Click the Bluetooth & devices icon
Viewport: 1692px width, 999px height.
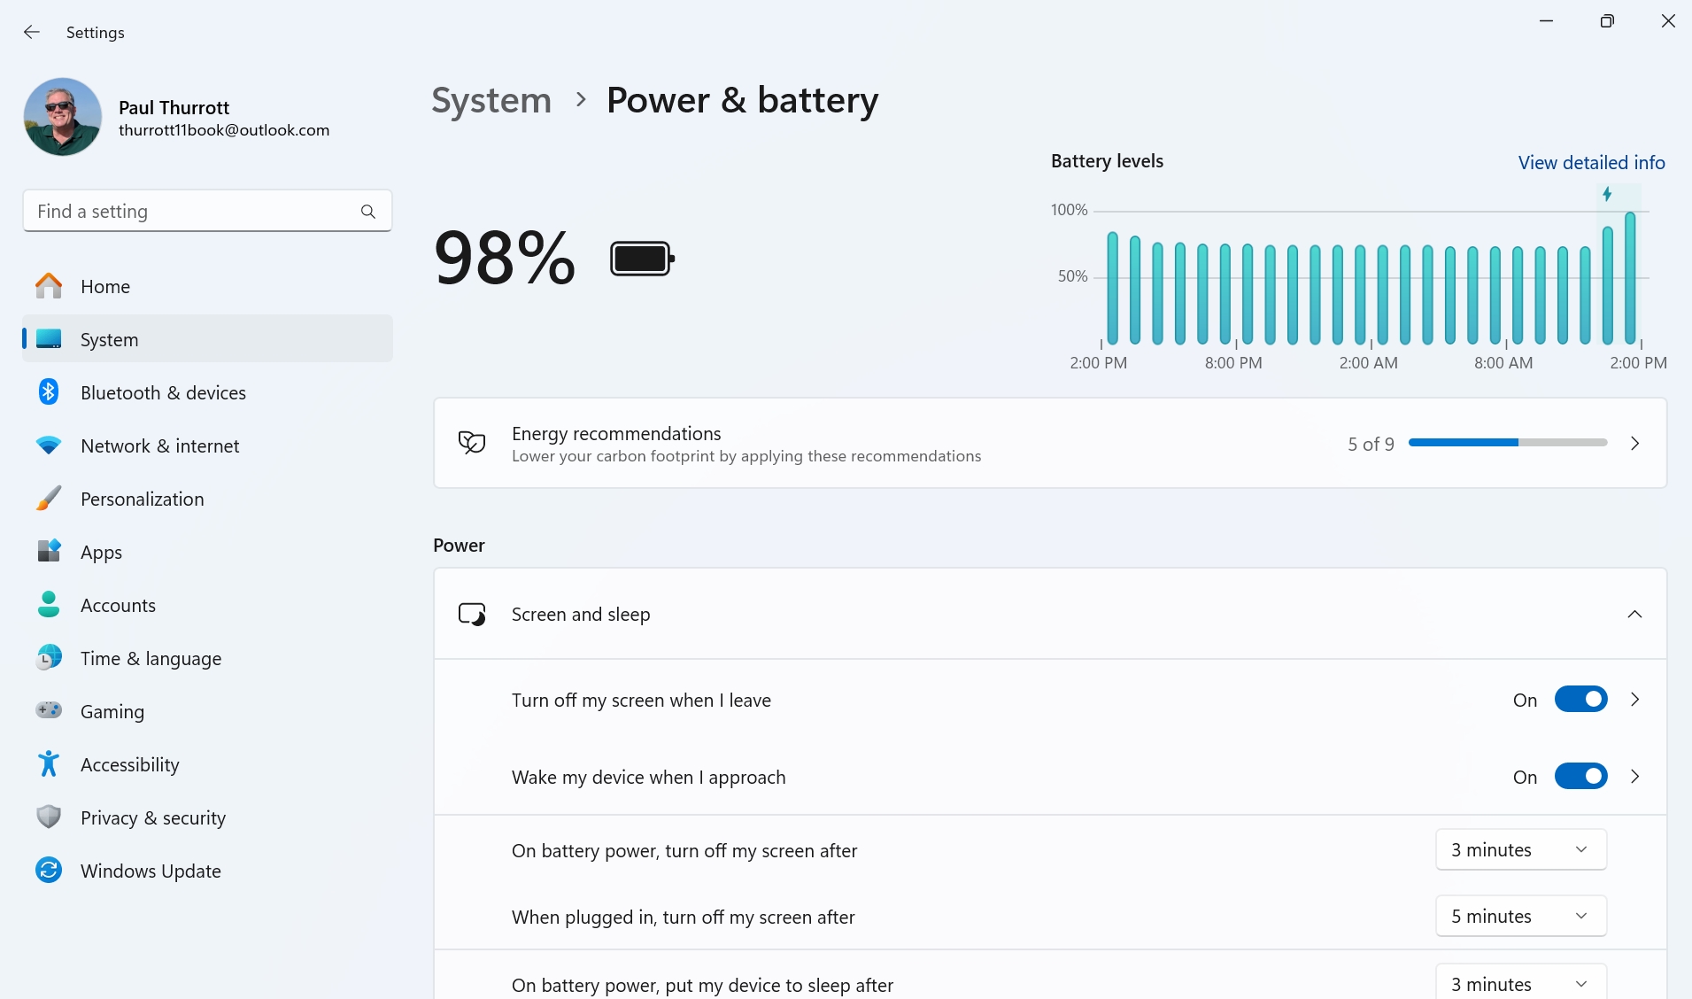(49, 392)
